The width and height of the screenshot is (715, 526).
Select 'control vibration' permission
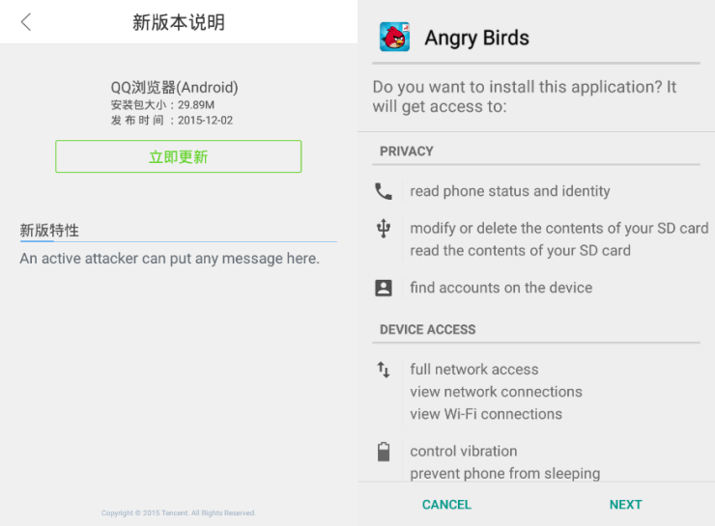tap(463, 452)
